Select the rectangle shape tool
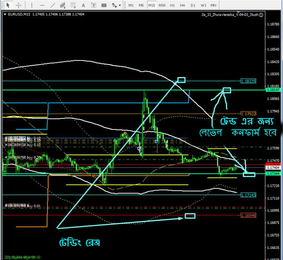The image size is (283, 260). (x=104, y=5)
